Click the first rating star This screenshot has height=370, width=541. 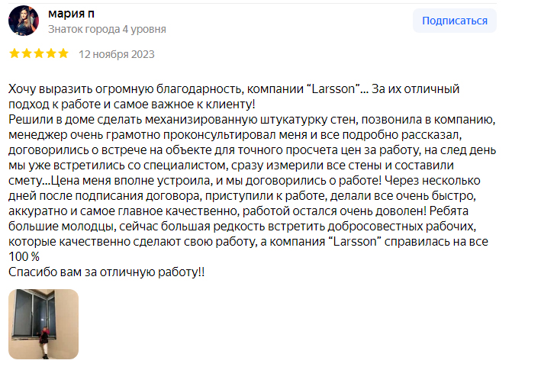[14, 54]
